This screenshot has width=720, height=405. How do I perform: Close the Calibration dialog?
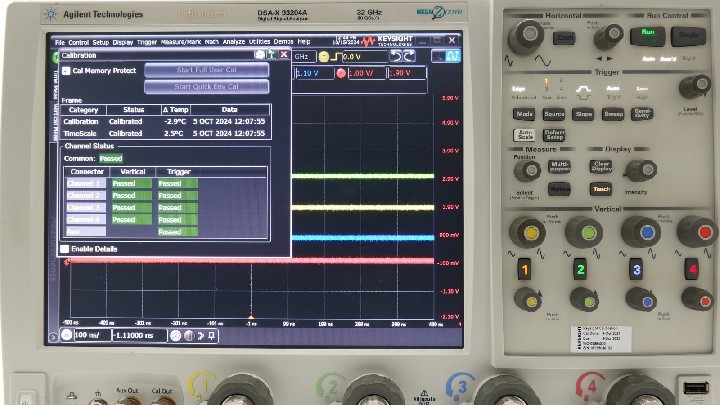tap(284, 54)
